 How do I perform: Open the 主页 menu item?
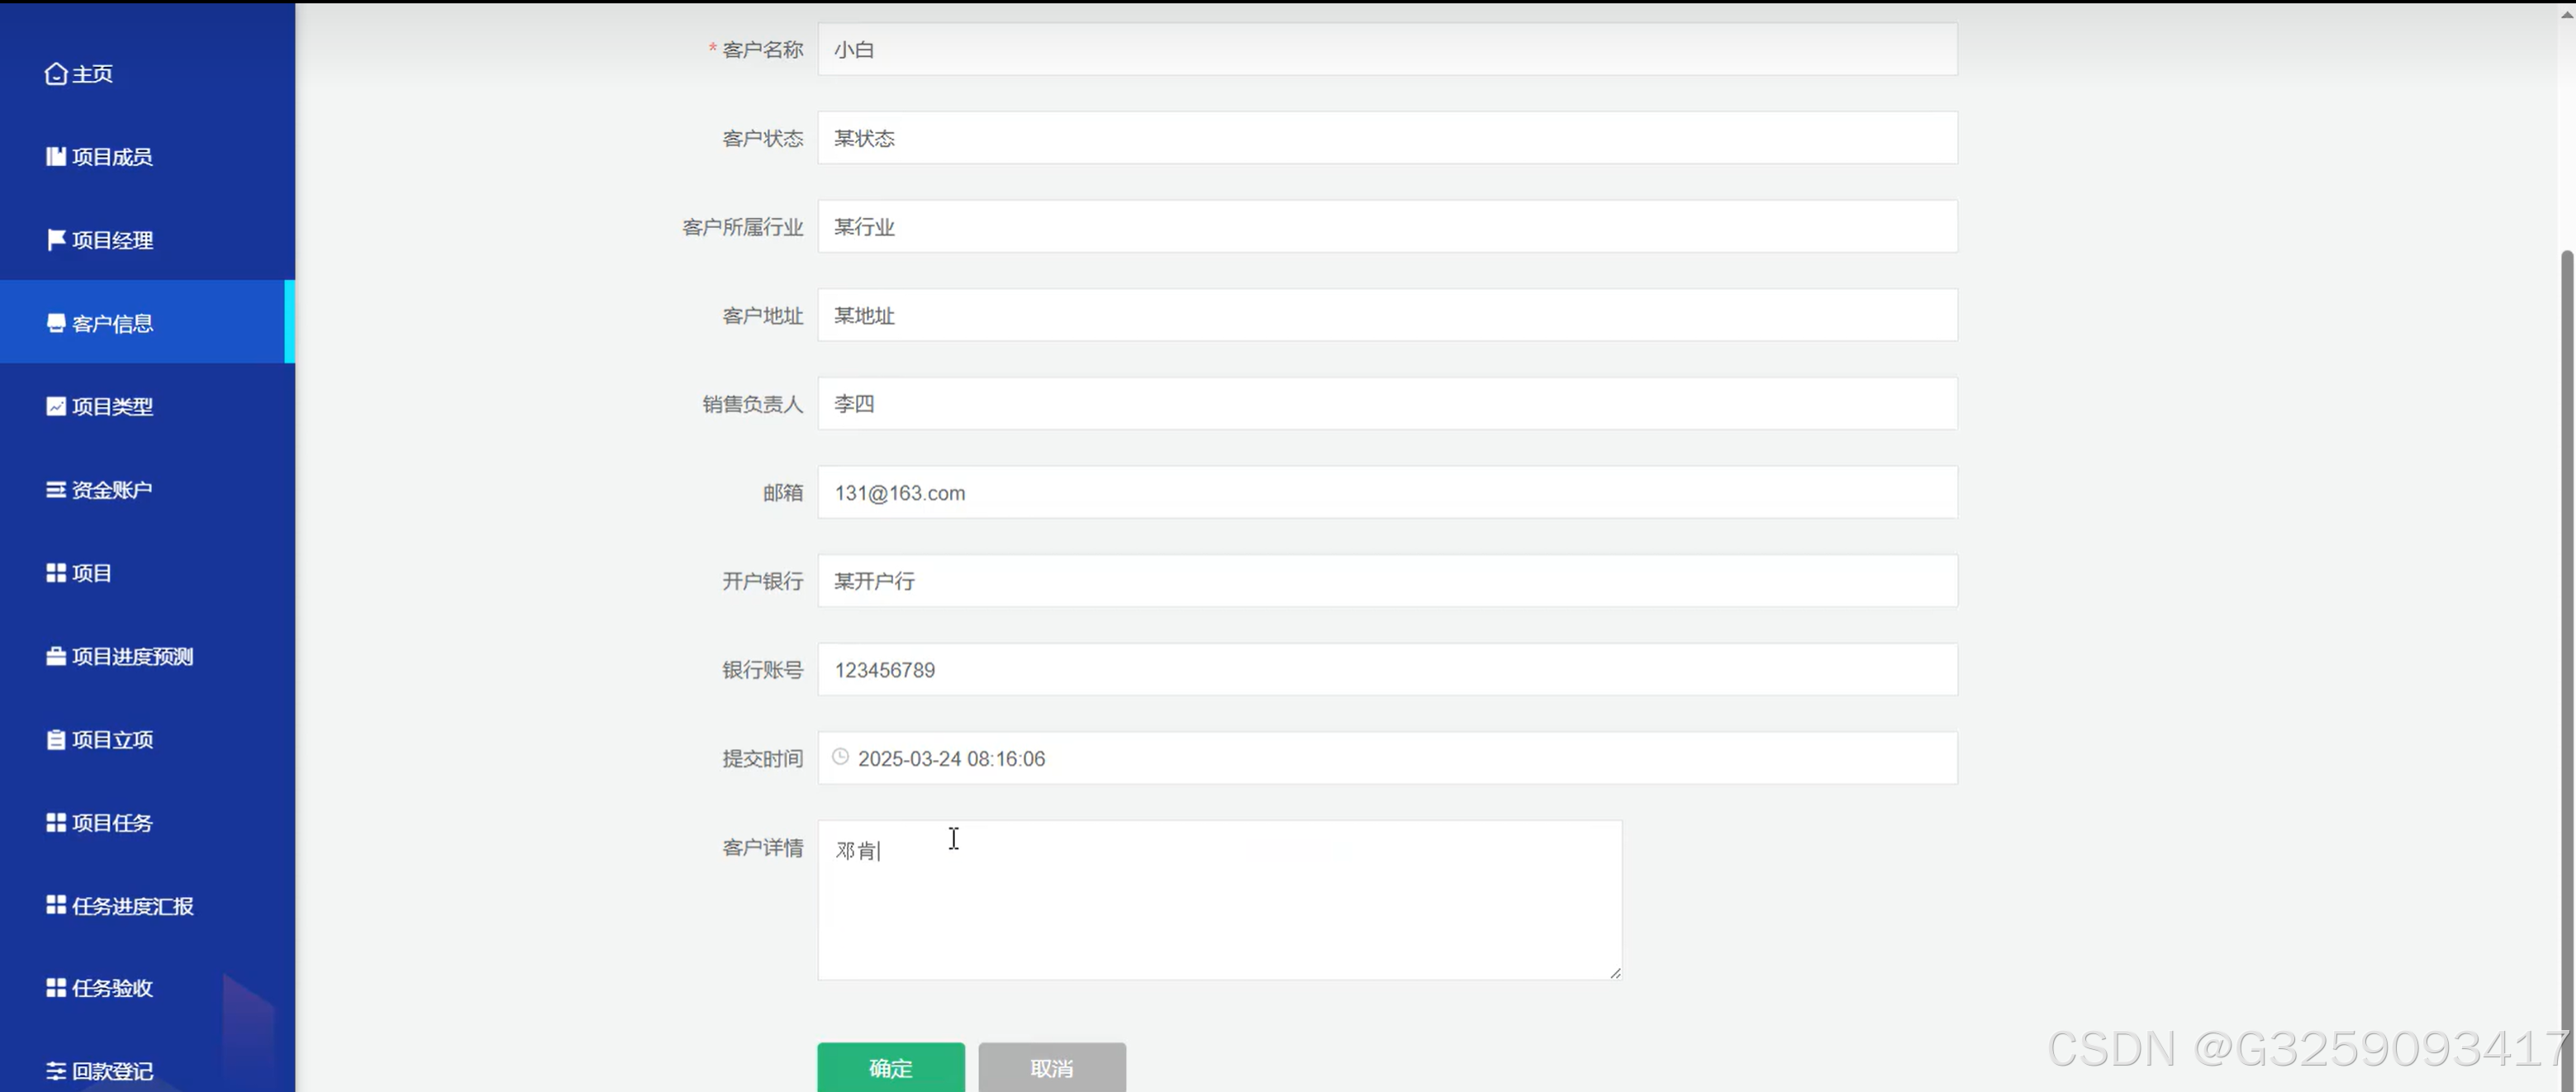(147, 74)
